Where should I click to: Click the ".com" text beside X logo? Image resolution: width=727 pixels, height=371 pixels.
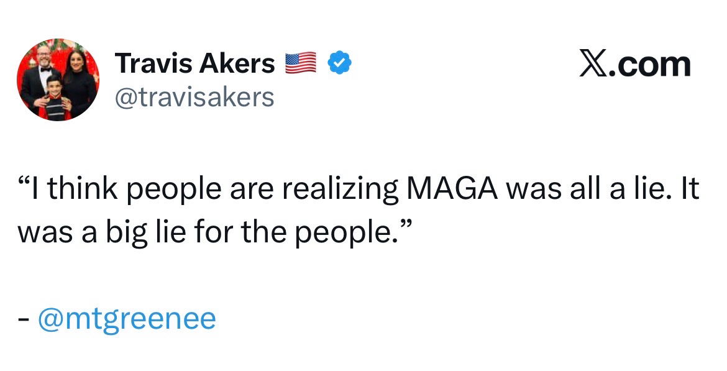[650, 65]
